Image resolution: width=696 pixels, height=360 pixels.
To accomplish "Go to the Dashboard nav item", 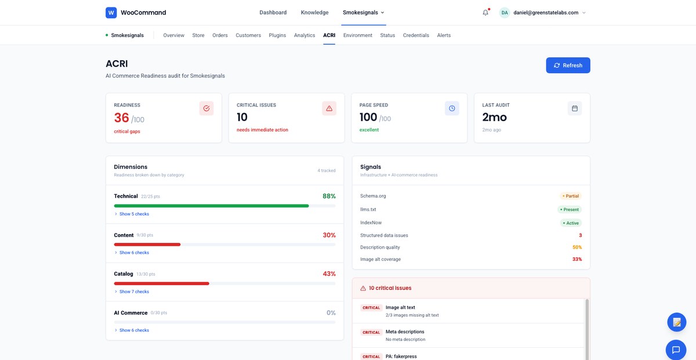I will coord(273,12).
